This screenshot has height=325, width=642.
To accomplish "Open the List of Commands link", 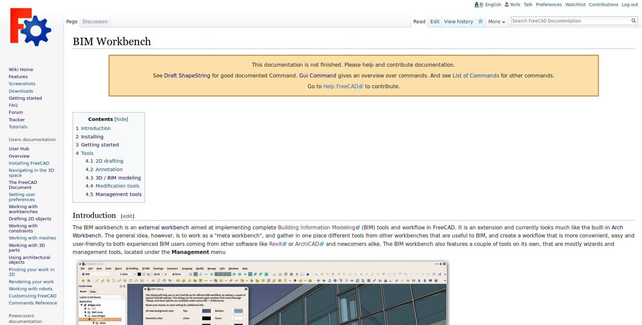I will (x=475, y=76).
